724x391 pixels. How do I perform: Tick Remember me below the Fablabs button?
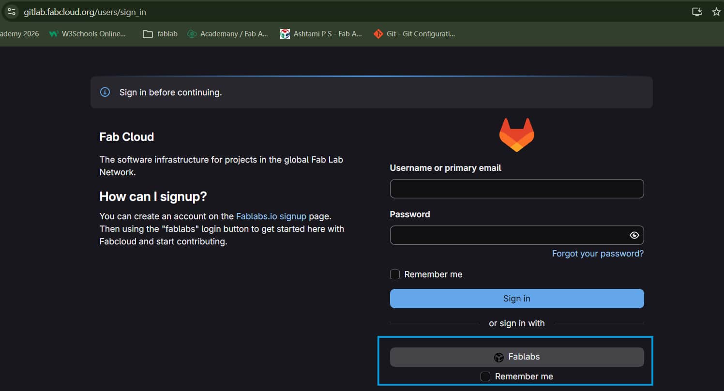click(x=485, y=376)
